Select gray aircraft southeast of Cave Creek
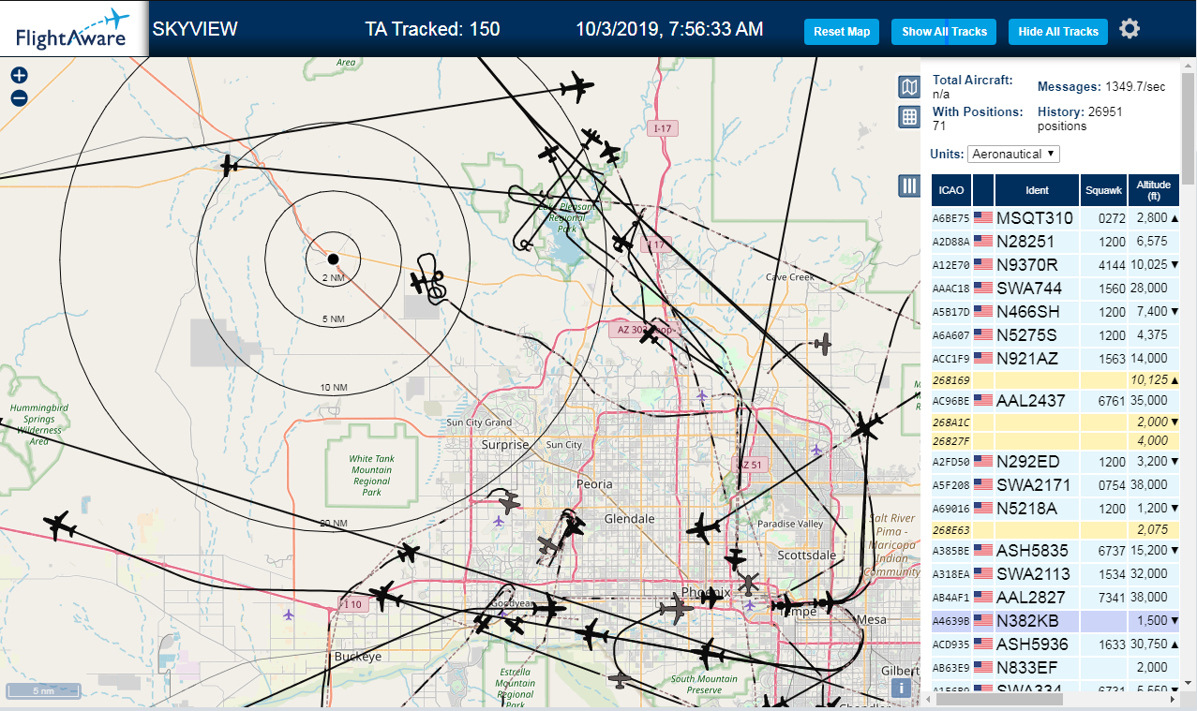1197x711 pixels. (823, 344)
